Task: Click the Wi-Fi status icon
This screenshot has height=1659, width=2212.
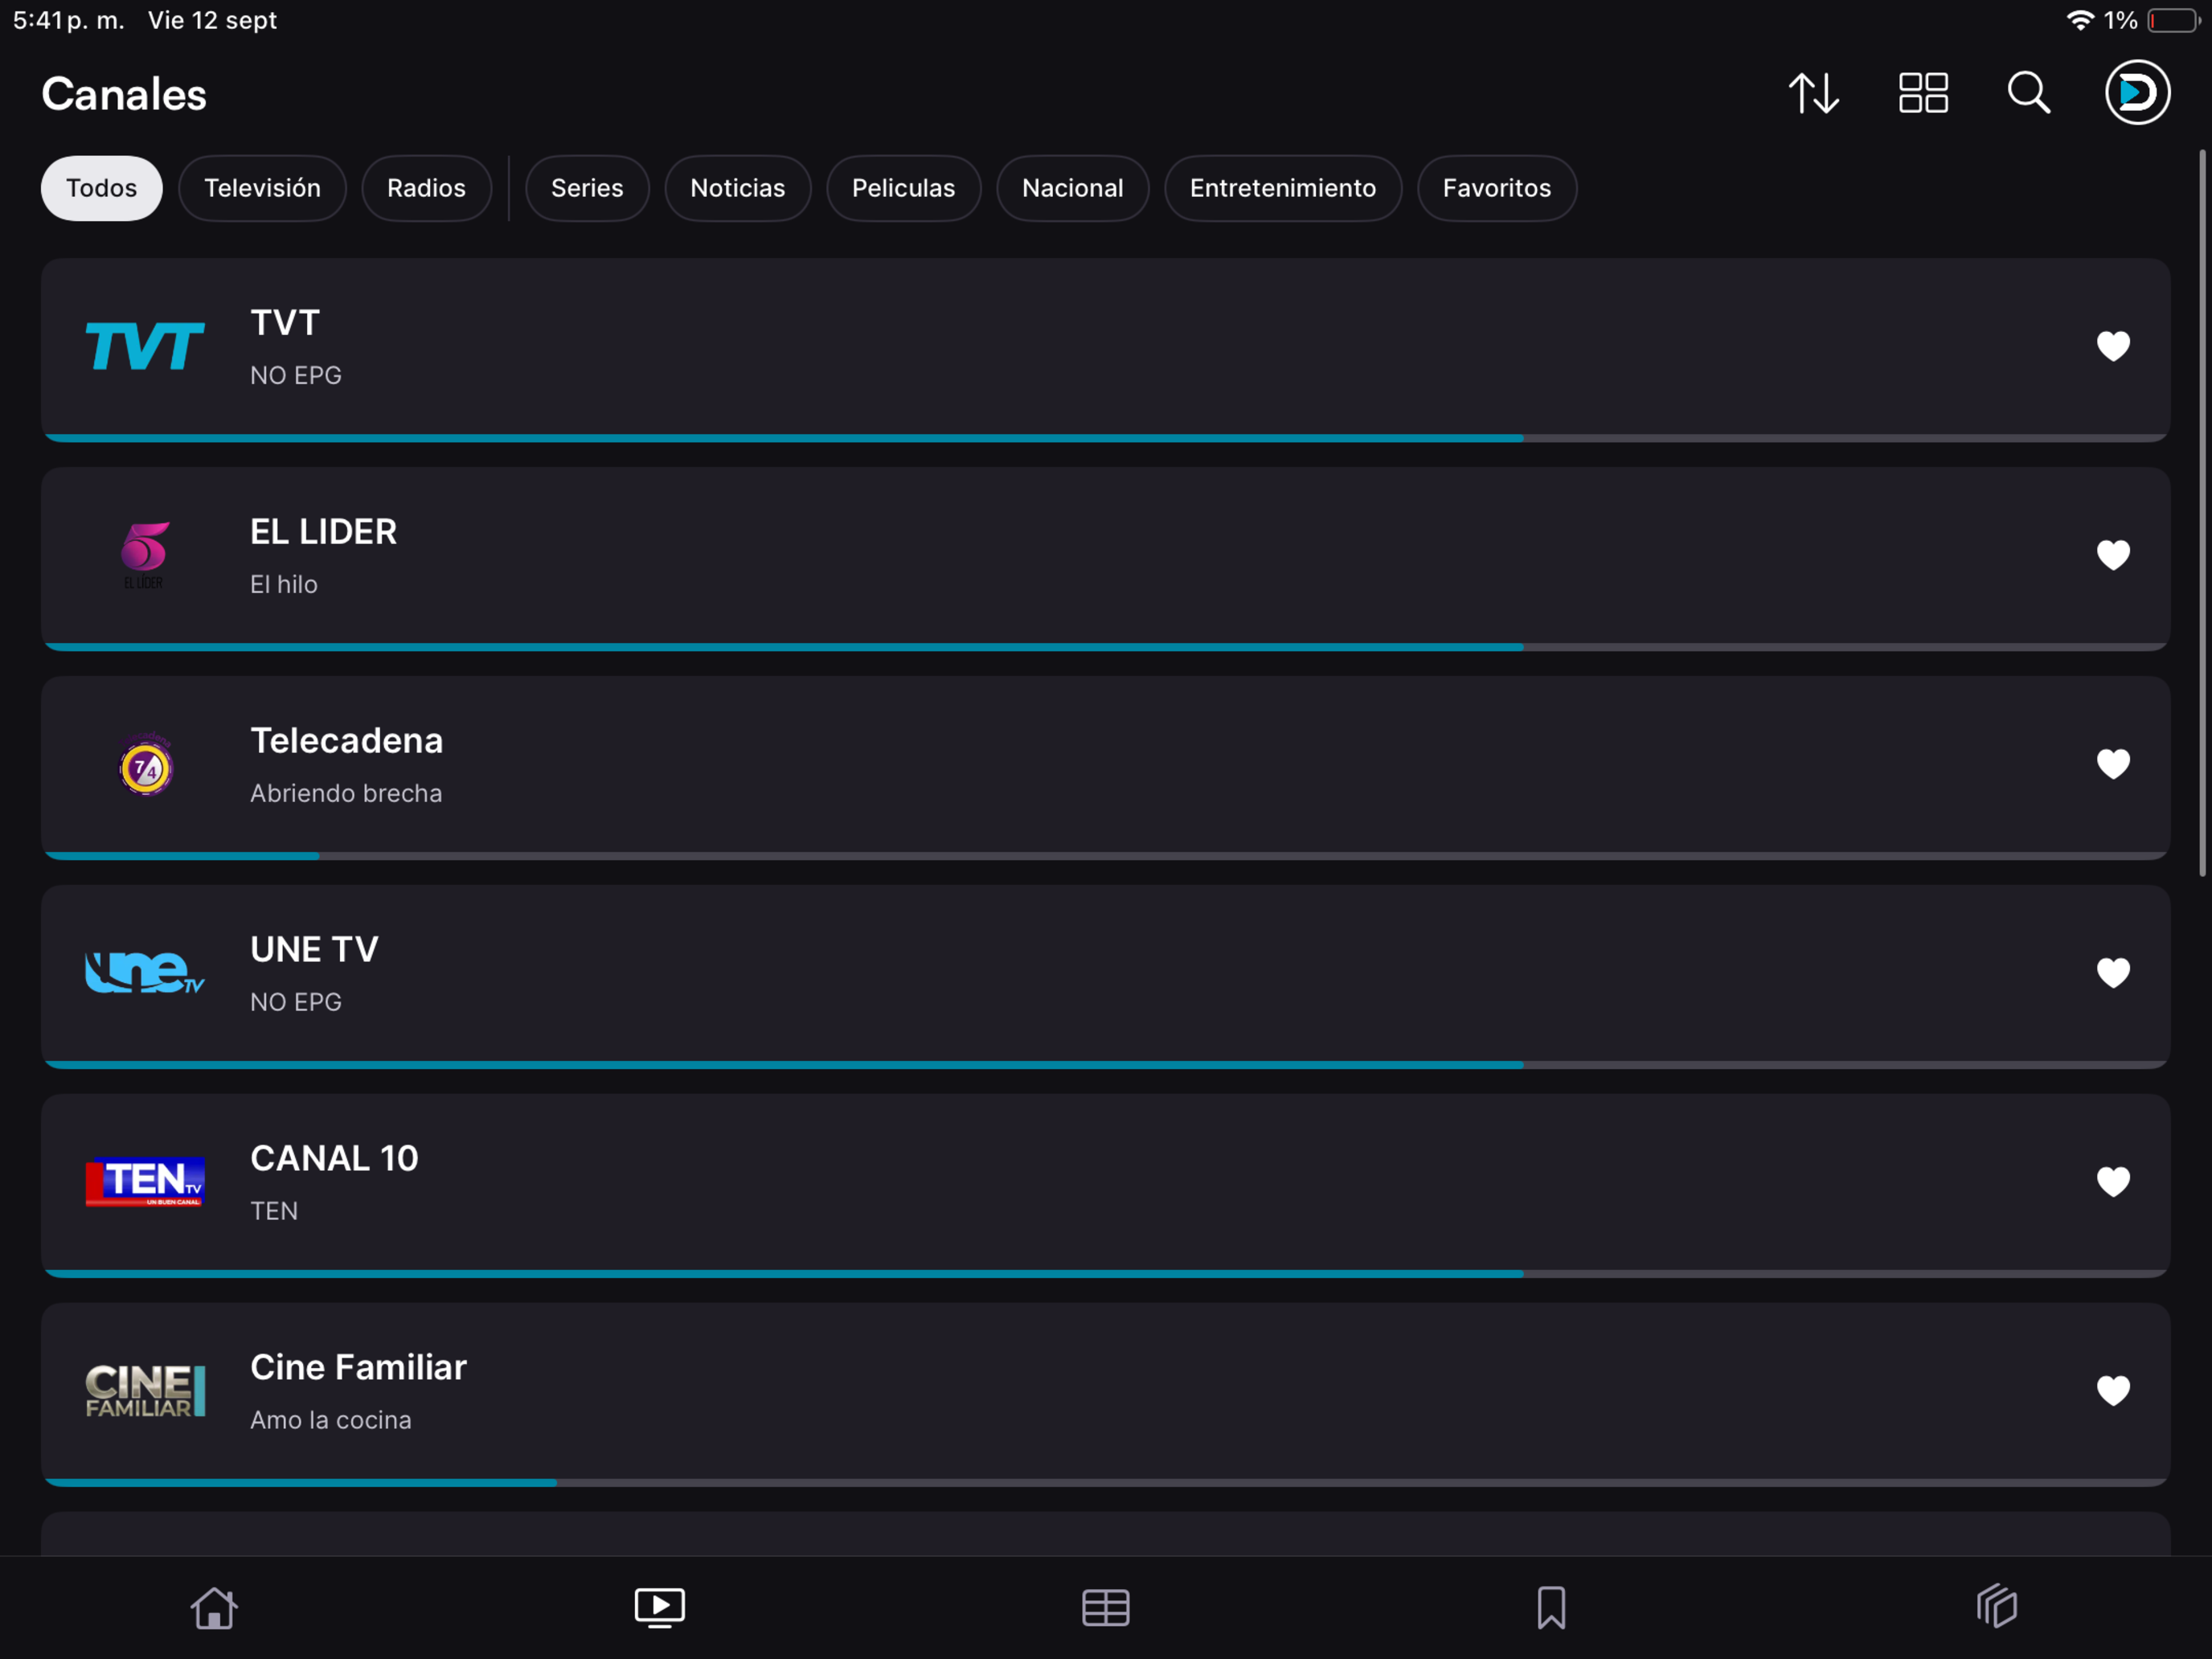Action: click(2080, 20)
